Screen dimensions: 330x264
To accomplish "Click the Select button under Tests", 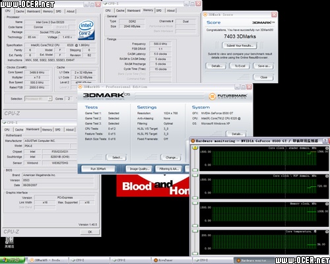I will 117,158.
